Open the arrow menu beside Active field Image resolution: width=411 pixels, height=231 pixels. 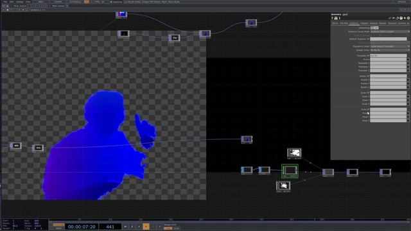click(x=408, y=60)
